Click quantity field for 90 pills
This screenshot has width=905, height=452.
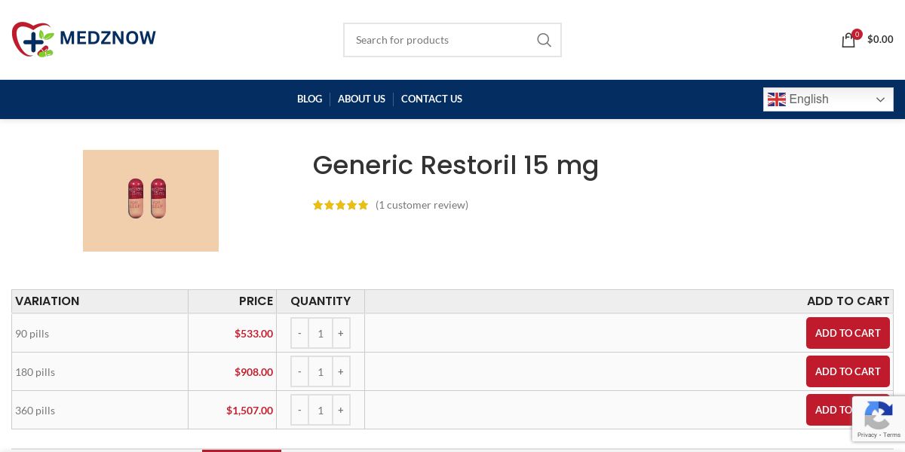pyautogui.click(x=321, y=333)
